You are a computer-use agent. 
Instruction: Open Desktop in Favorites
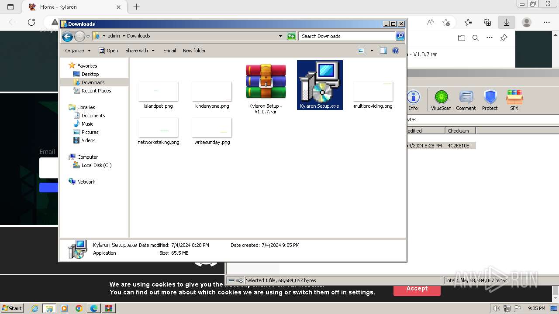(x=90, y=74)
